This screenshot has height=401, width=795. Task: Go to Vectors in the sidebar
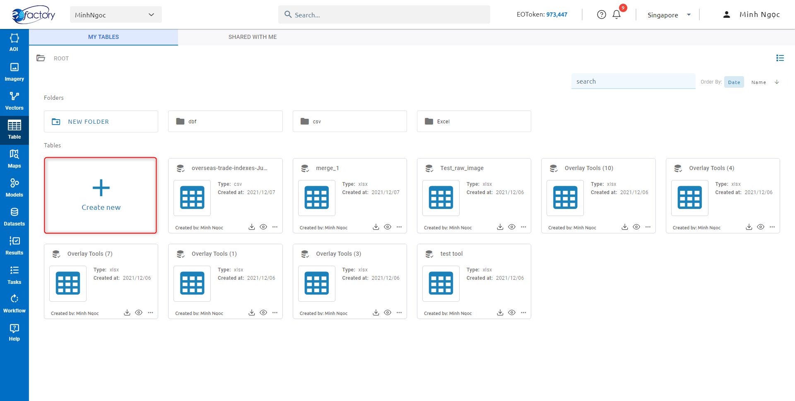[14, 101]
